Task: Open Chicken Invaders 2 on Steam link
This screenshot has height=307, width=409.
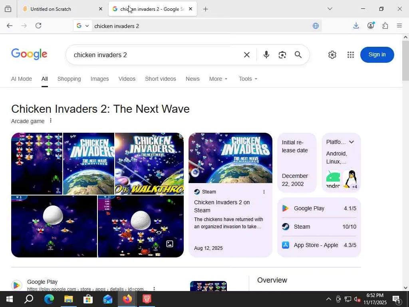Action: click(x=222, y=206)
